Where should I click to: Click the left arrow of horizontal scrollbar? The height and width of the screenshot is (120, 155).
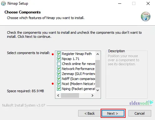pos(58,95)
